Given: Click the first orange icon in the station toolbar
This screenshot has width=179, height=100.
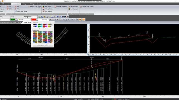Looking at the screenshot, I should [80, 20].
